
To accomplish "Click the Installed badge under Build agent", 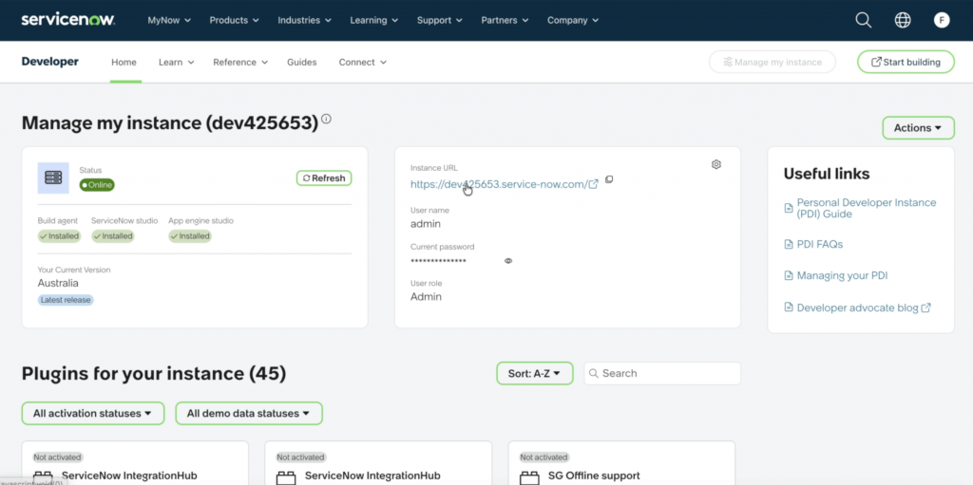I will point(59,235).
